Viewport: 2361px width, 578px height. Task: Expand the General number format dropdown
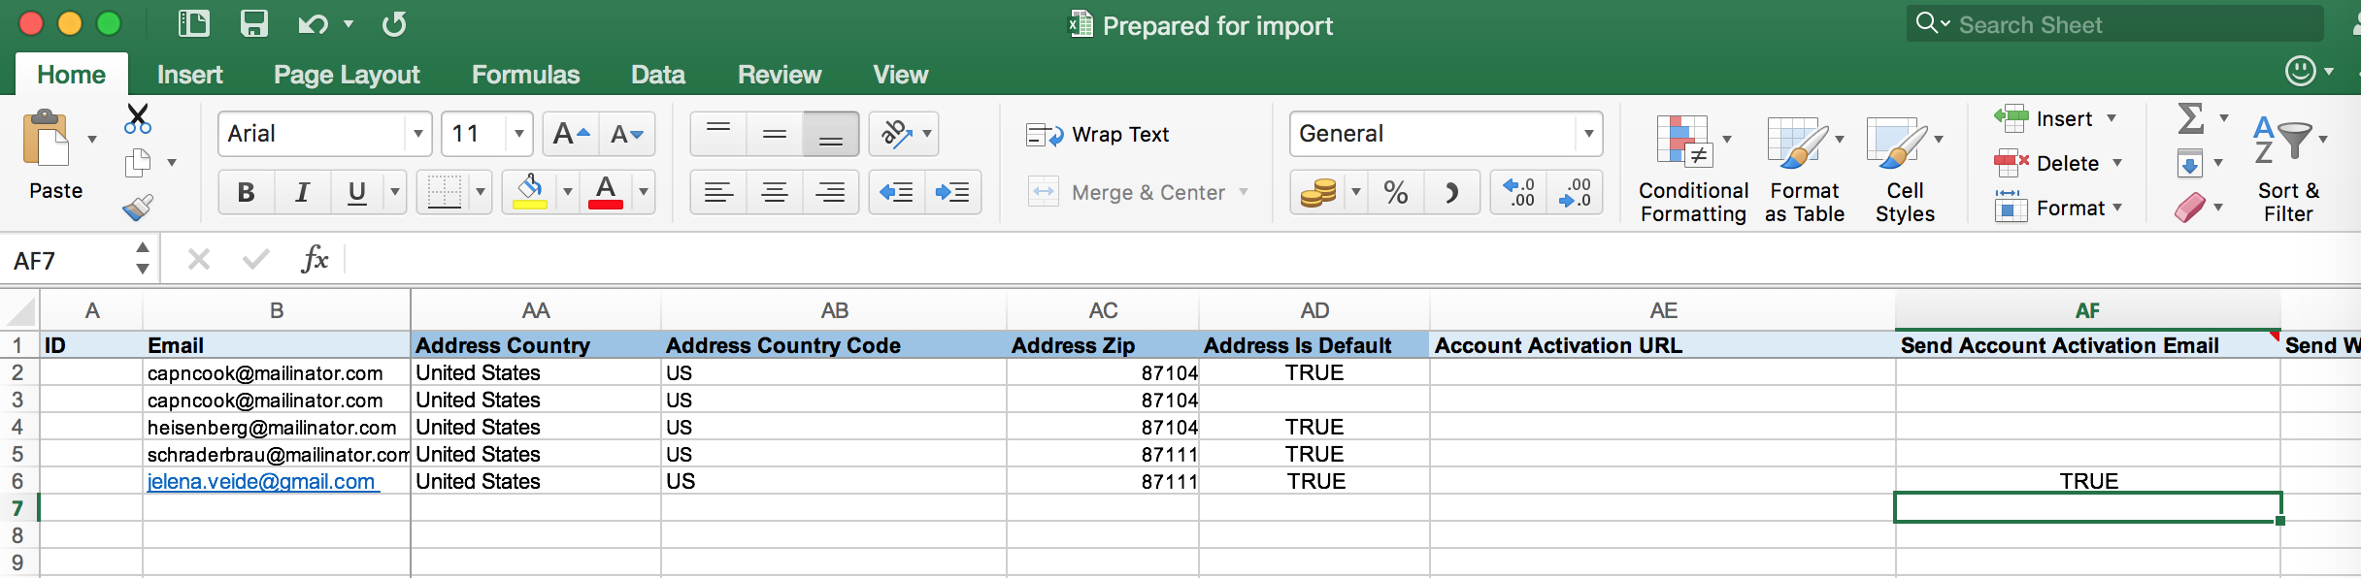(x=1588, y=134)
